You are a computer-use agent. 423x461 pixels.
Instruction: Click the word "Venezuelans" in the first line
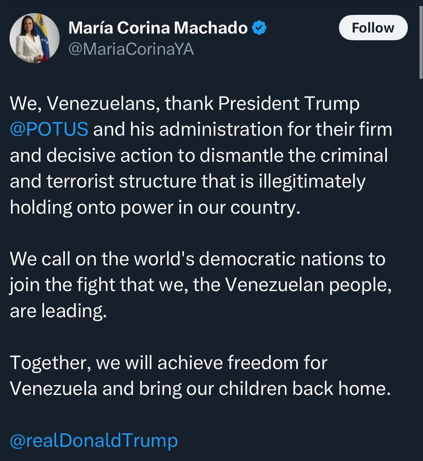tap(104, 104)
